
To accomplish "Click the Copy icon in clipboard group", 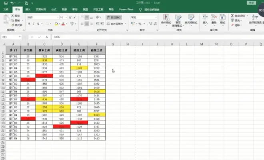I will 12,20.
